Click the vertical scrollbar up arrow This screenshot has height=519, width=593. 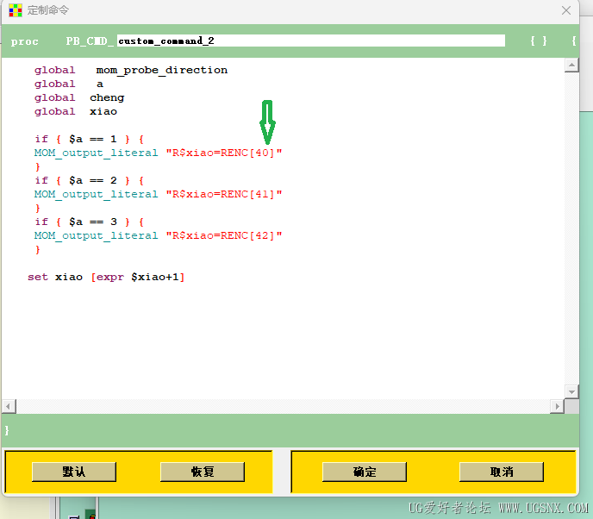(x=571, y=65)
